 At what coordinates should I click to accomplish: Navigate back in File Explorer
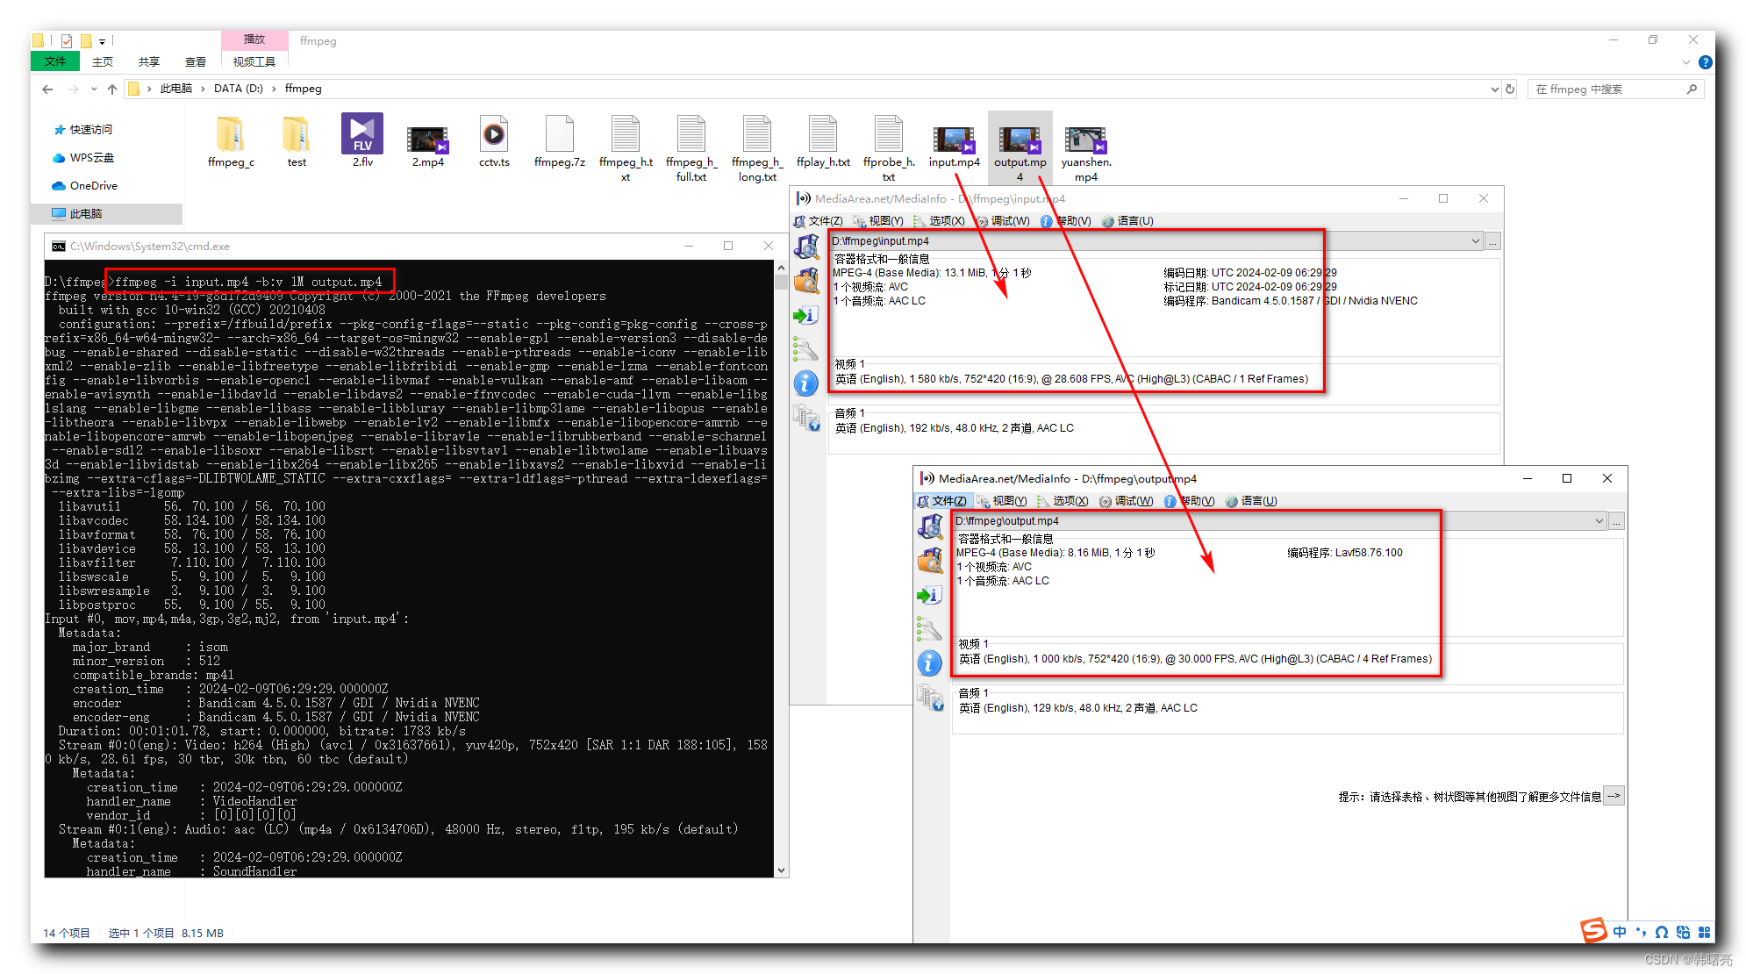pos(47,89)
